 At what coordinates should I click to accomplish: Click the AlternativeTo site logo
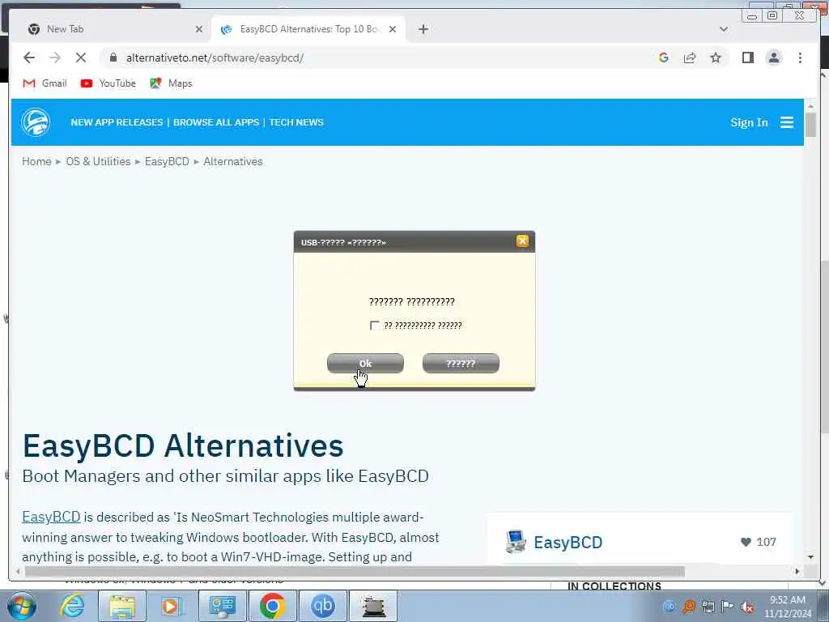pyautogui.click(x=36, y=122)
